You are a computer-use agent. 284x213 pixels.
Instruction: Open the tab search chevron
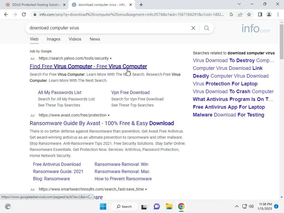239,4
